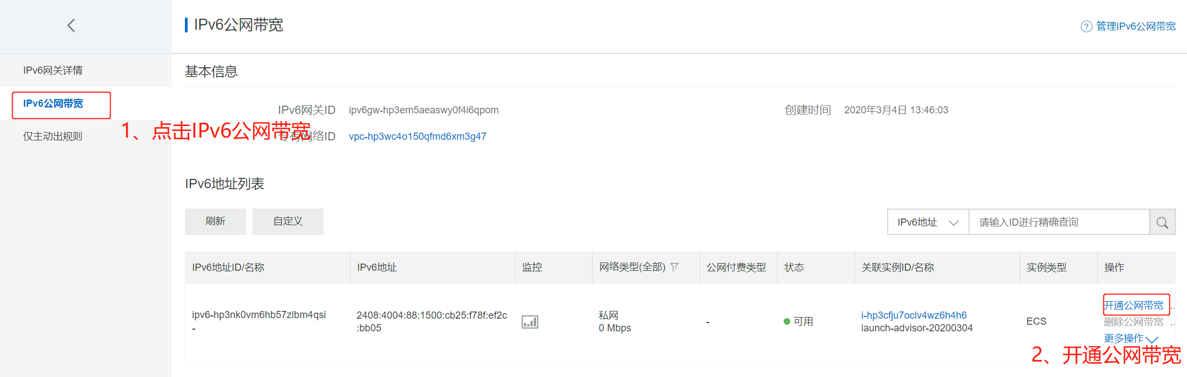1187x377 pixels.
Task: Click the 实例类型 column header
Action: (1046, 267)
